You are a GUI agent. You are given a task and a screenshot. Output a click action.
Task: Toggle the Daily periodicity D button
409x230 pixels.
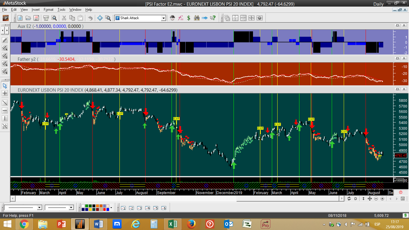click(x=356, y=199)
